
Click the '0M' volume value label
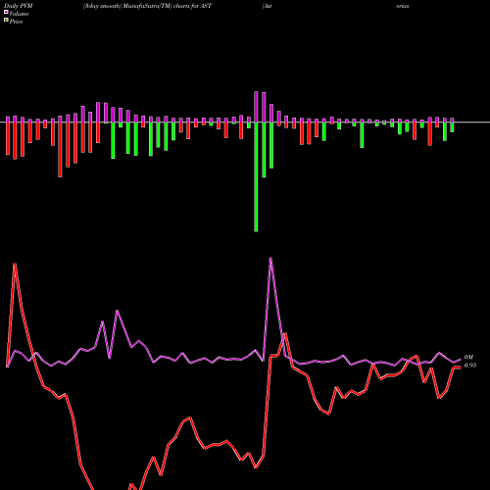pyautogui.click(x=468, y=358)
